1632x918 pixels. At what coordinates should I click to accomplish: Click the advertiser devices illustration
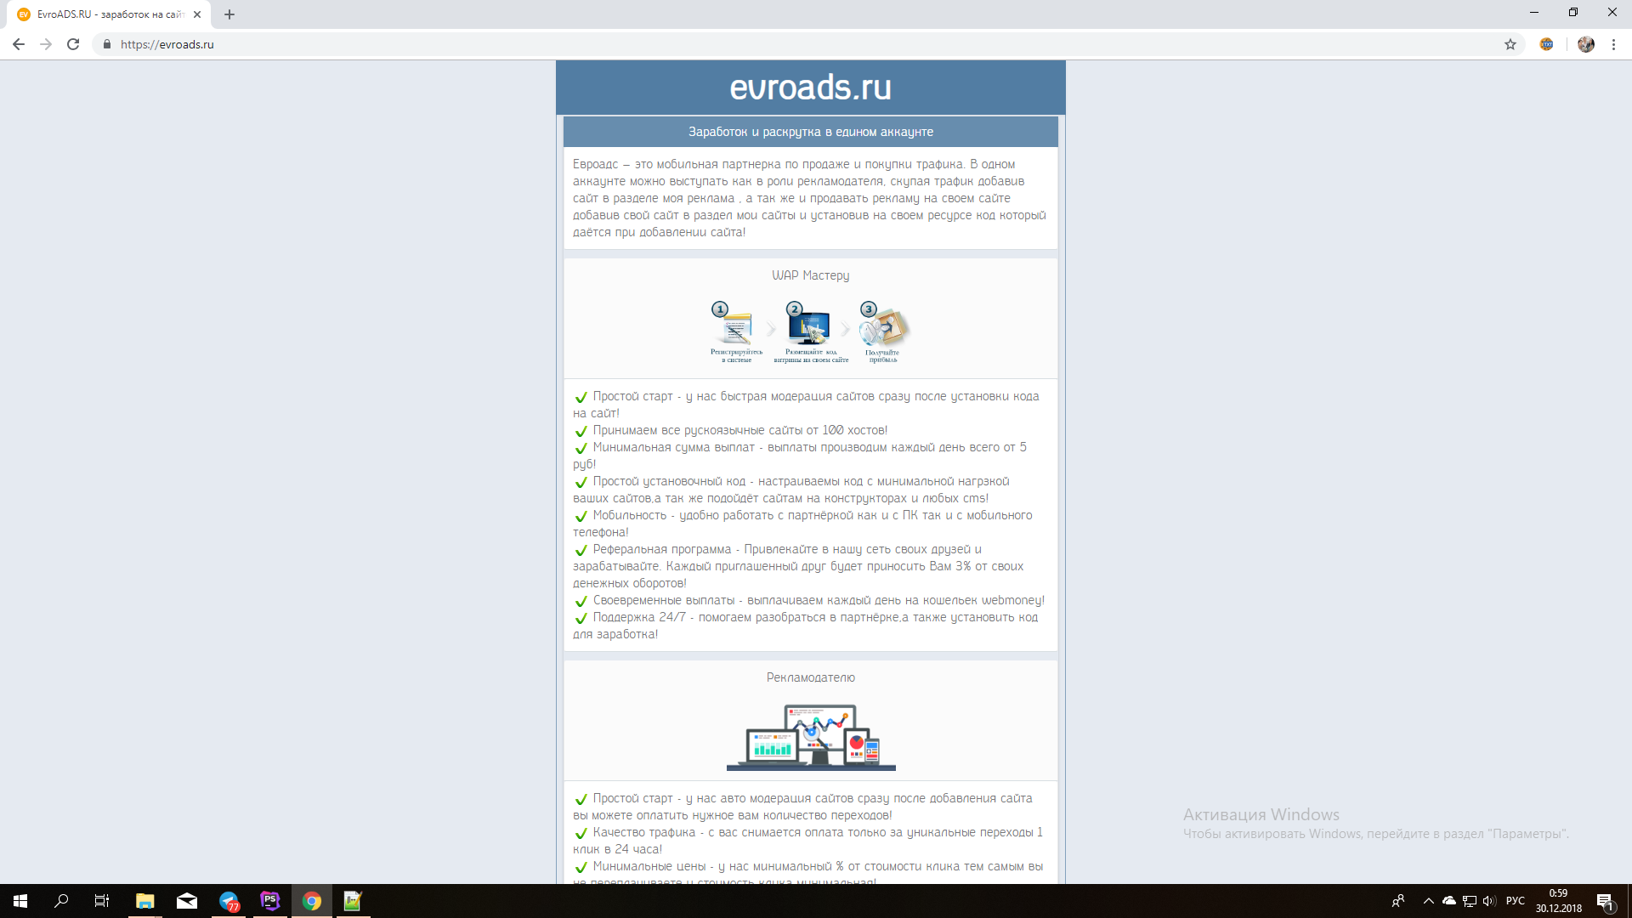click(x=811, y=737)
